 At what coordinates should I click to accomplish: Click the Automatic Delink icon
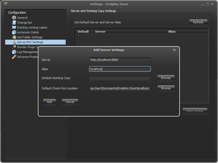(x=14, y=32)
